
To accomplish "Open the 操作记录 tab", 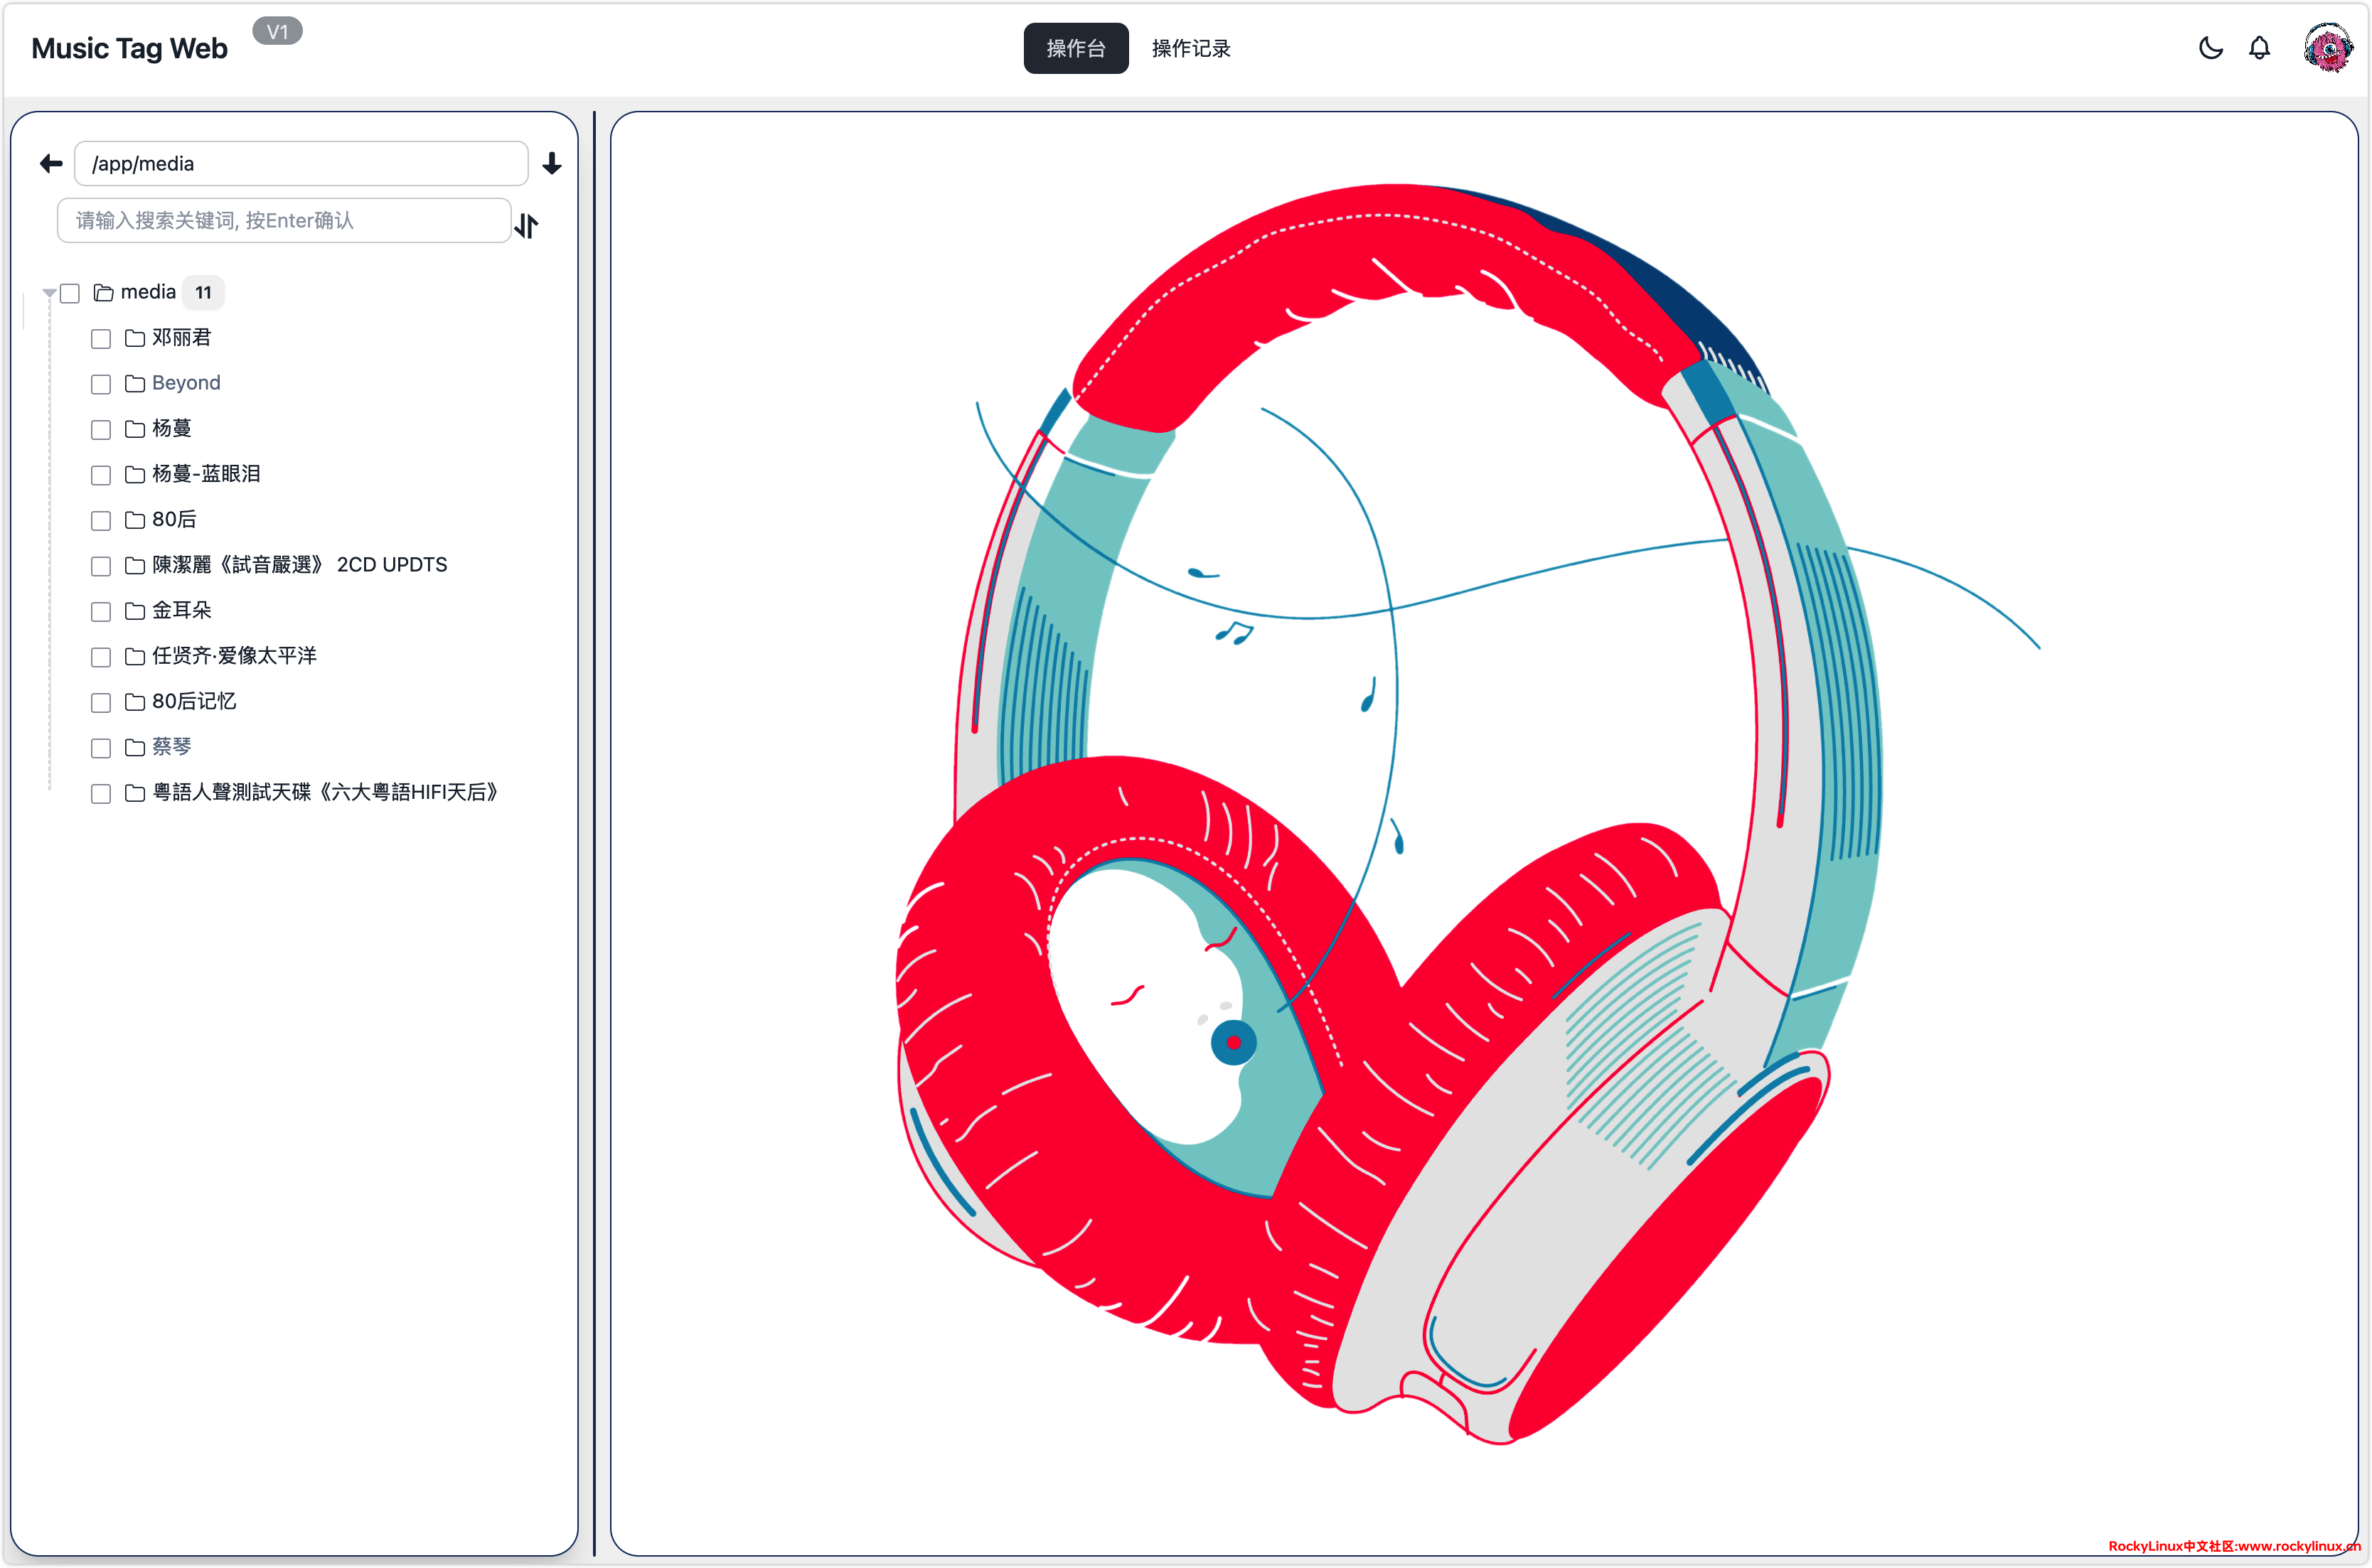I will pyautogui.click(x=1190, y=48).
